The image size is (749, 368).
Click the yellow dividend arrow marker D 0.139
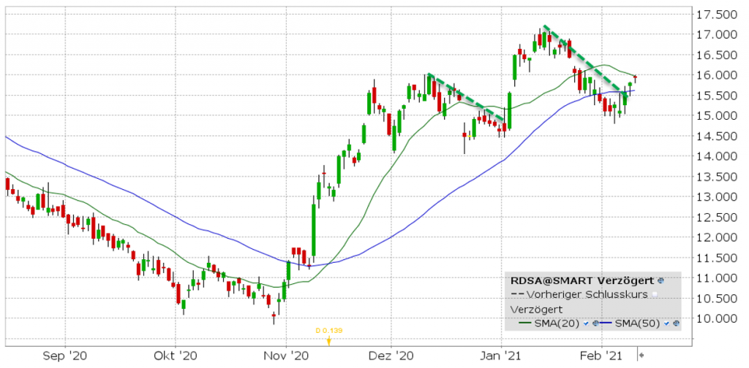pyautogui.click(x=328, y=340)
